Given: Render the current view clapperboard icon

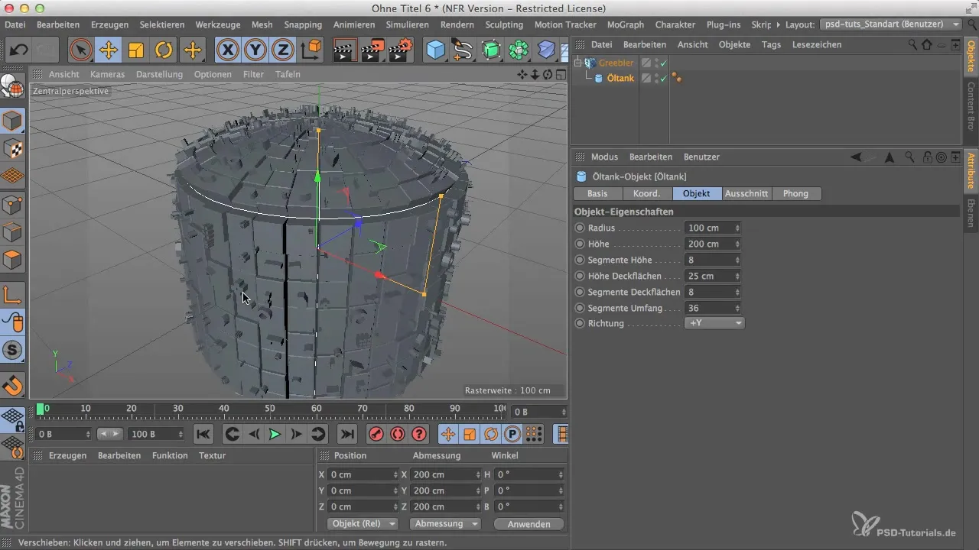Looking at the screenshot, I should (x=346, y=51).
